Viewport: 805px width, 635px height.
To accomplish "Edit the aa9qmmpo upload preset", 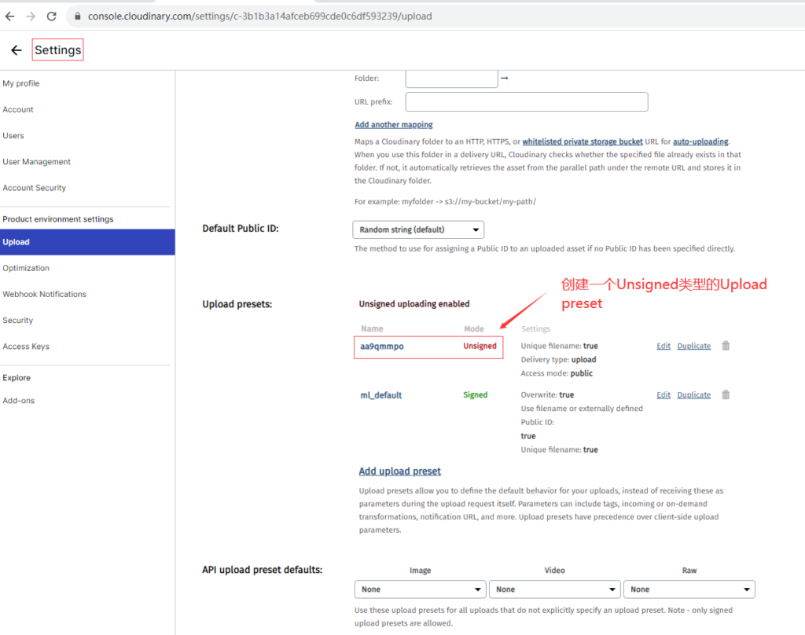I will [663, 346].
